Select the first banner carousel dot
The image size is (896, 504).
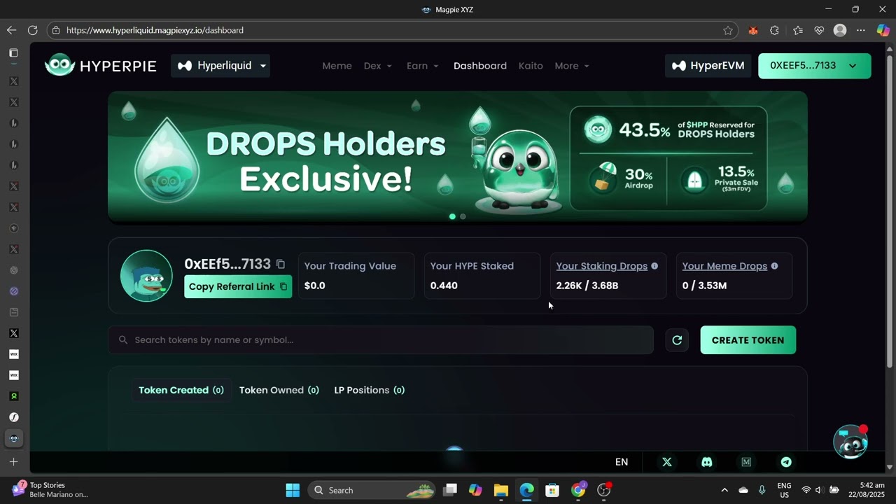point(452,216)
